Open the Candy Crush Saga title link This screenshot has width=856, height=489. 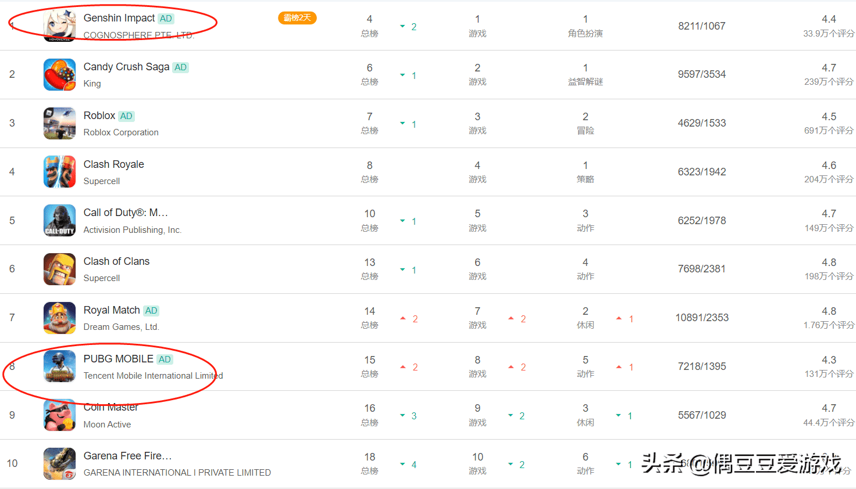pyautogui.click(x=126, y=67)
